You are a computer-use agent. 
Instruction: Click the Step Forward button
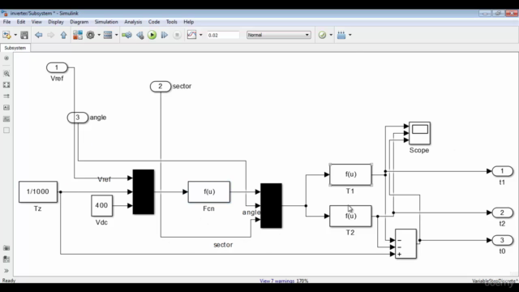point(164,35)
